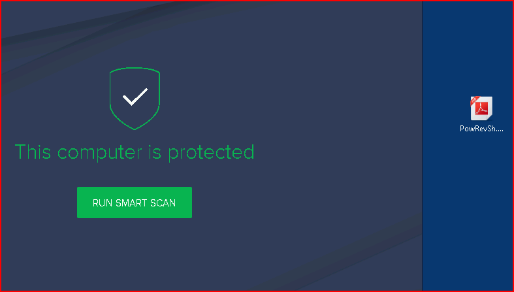Click the word "This" in status headline

pos(33,152)
